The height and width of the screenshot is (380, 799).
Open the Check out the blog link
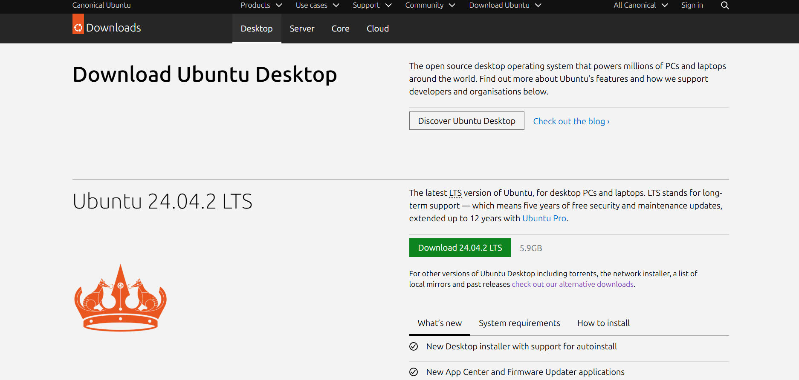click(x=571, y=121)
